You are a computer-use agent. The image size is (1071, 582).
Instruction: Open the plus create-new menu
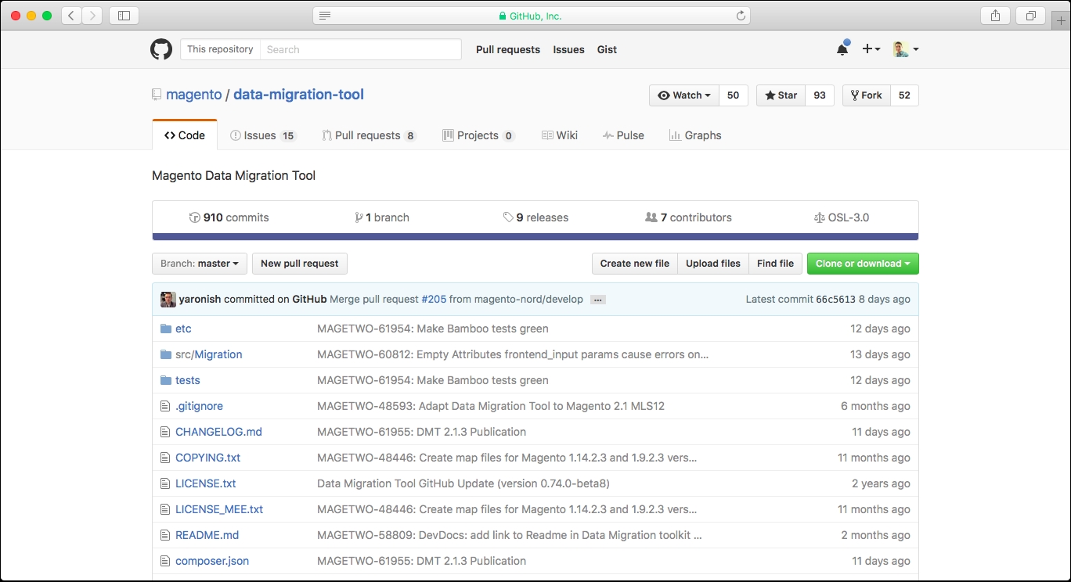871,49
